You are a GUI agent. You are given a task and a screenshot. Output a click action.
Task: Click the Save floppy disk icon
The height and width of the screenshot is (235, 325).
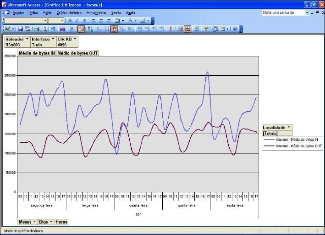pos(20,29)
